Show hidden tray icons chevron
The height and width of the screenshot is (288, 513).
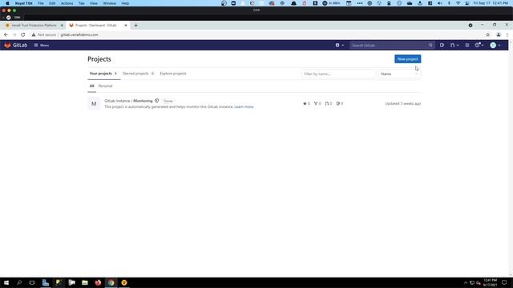click(x=466, y=282)
